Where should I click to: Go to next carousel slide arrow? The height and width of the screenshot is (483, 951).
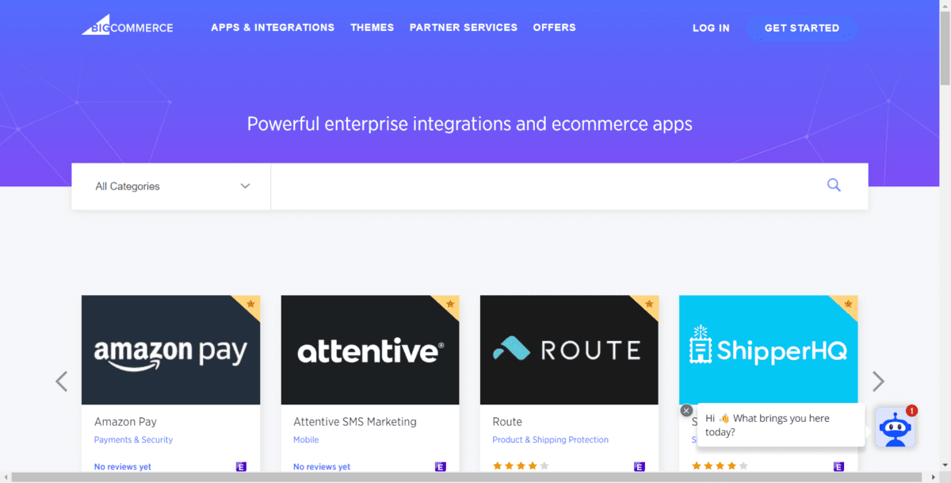[x=878, y=381]
